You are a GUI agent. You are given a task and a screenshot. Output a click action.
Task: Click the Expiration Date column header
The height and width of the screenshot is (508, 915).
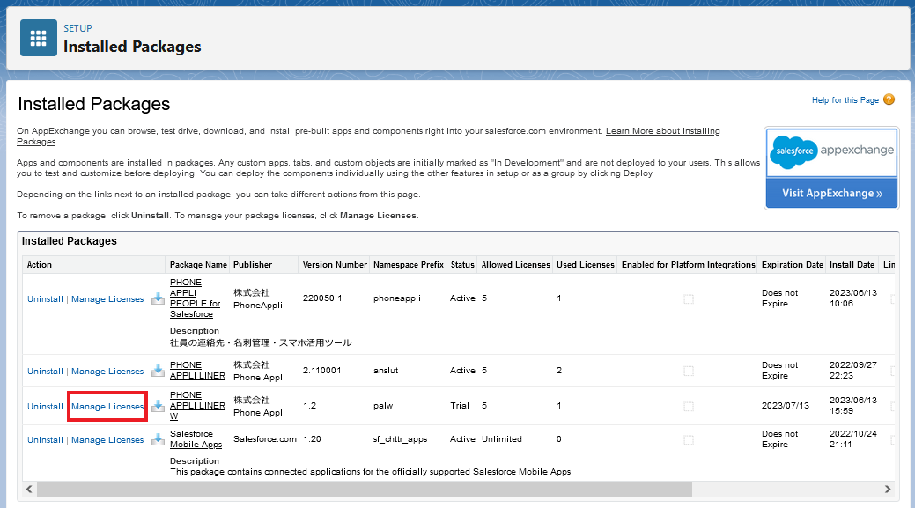pos(793,265)
